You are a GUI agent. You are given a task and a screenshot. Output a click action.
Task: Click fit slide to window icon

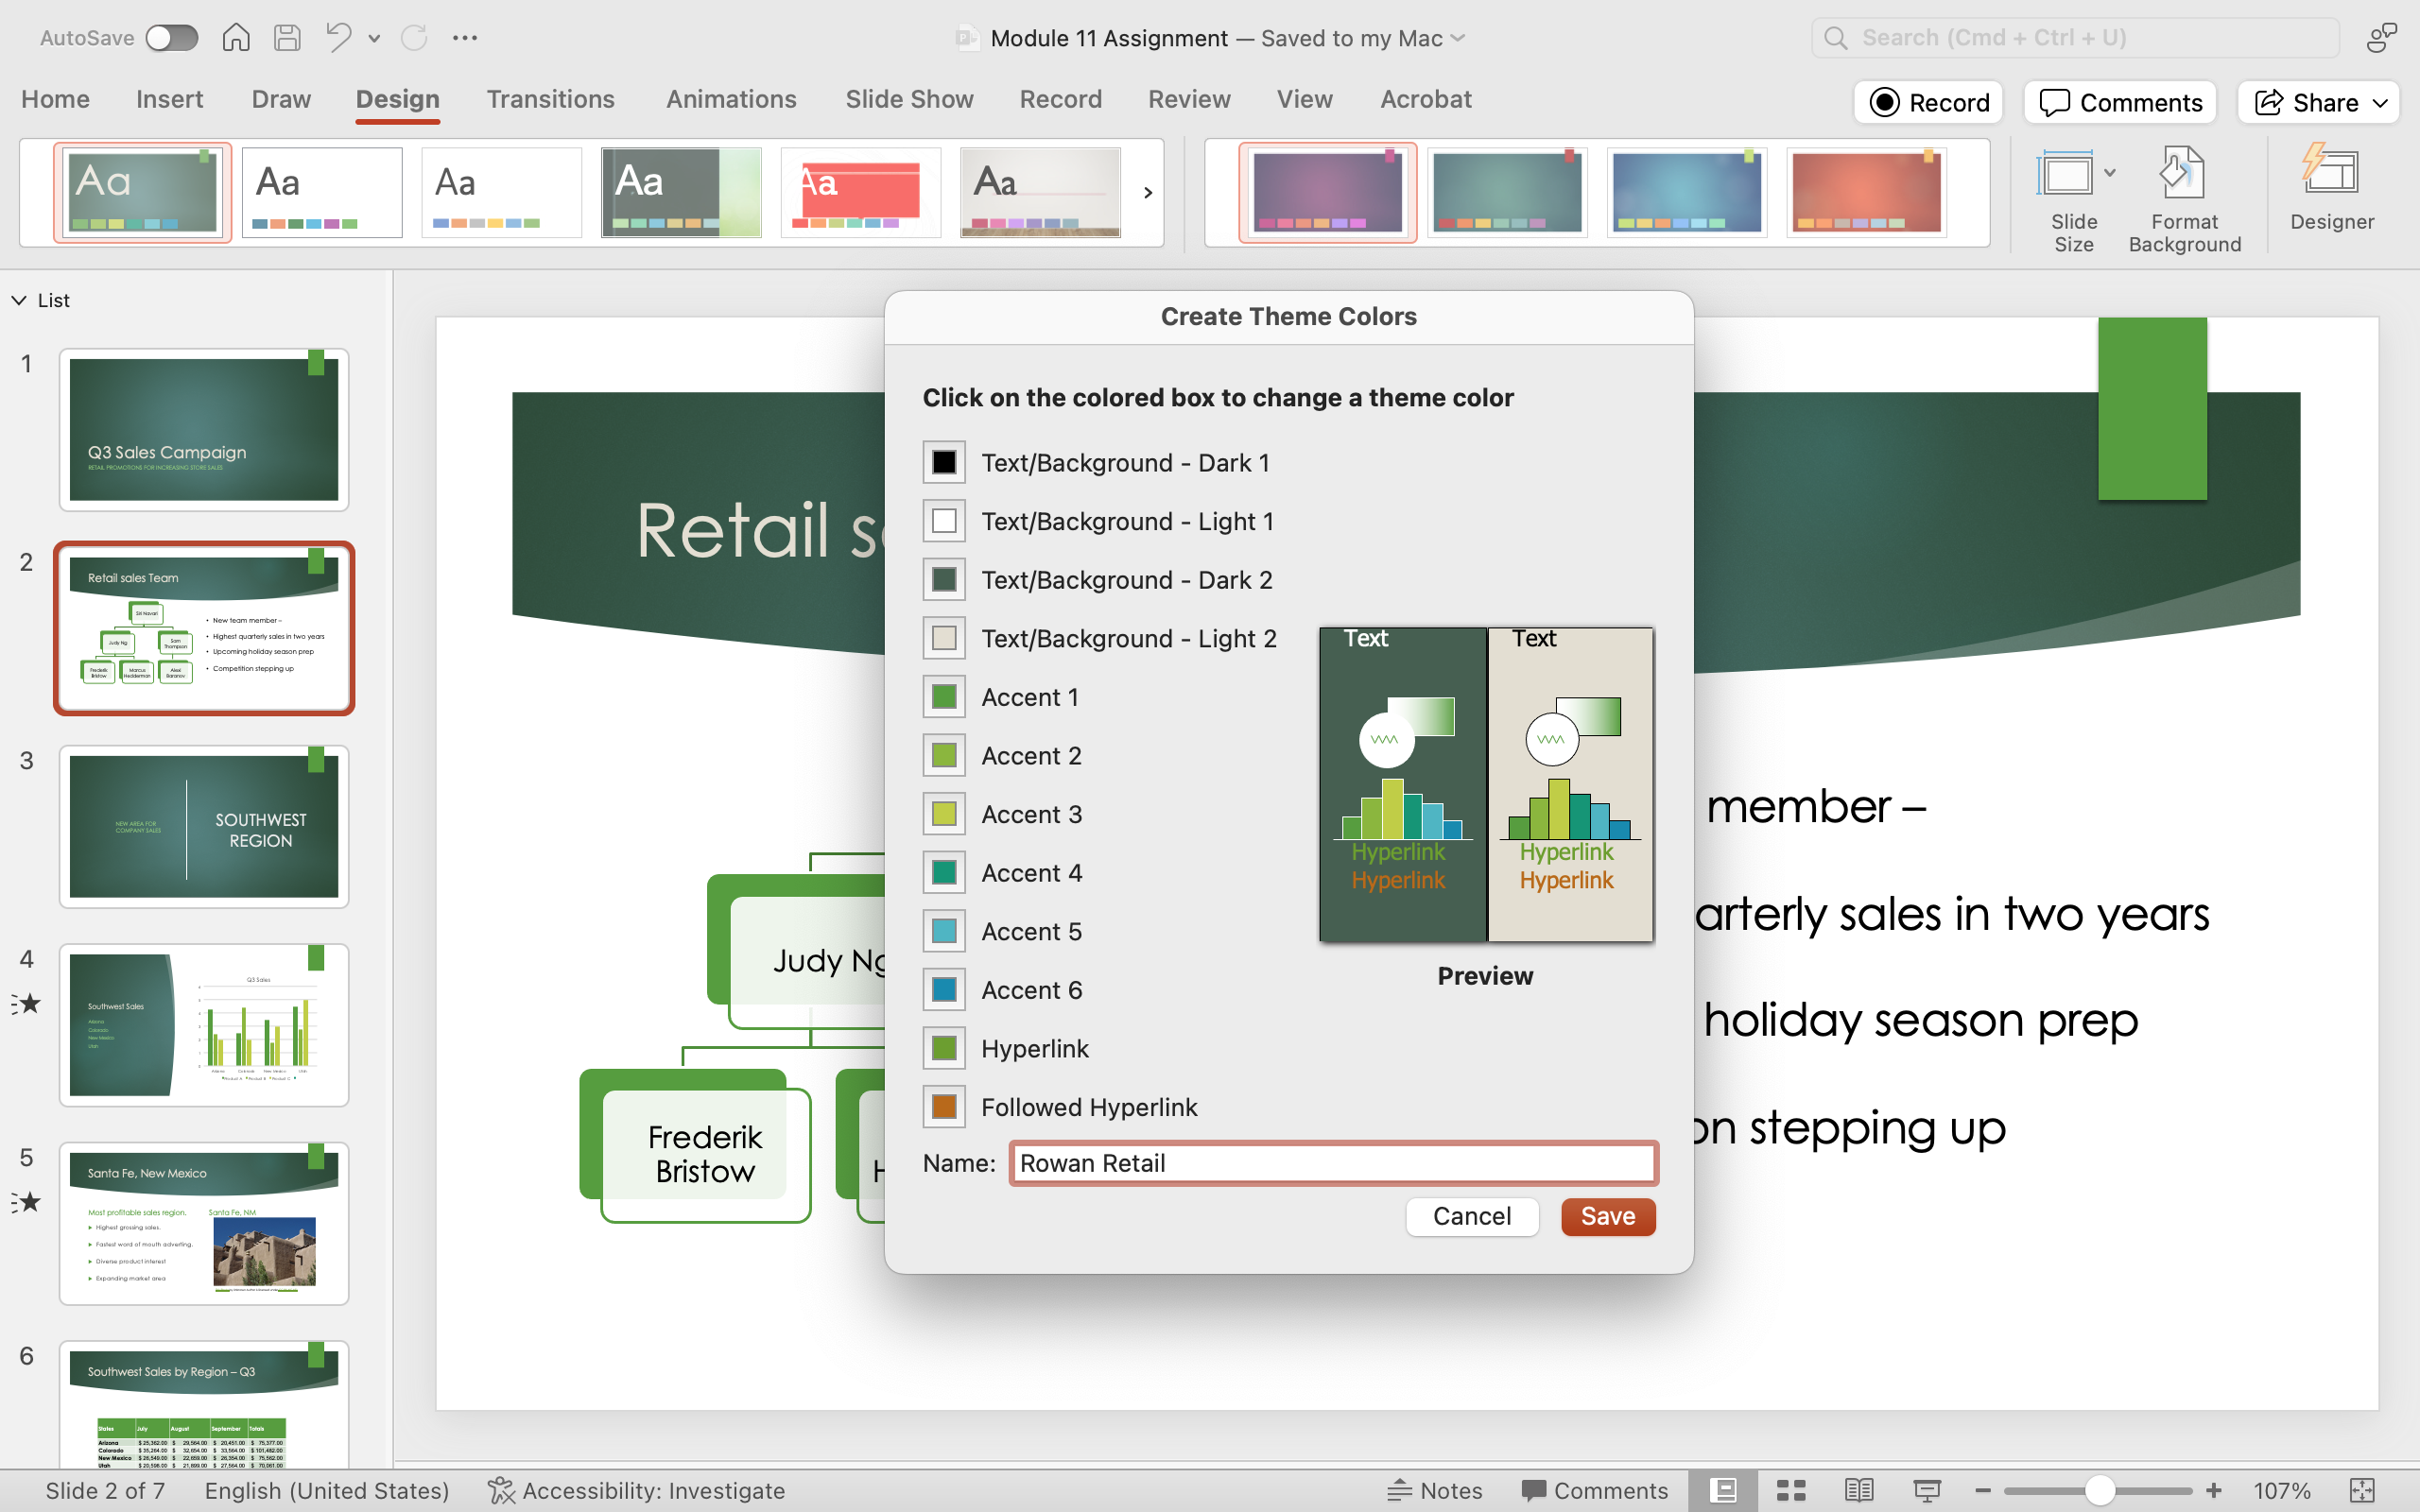point(2362,1490)
